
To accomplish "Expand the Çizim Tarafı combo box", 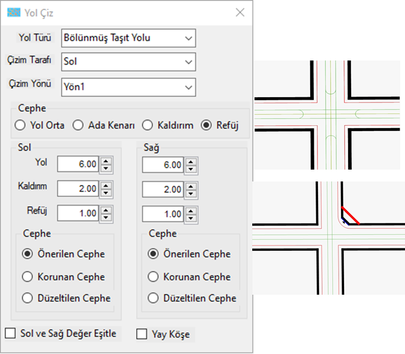I will pos(128,62).
